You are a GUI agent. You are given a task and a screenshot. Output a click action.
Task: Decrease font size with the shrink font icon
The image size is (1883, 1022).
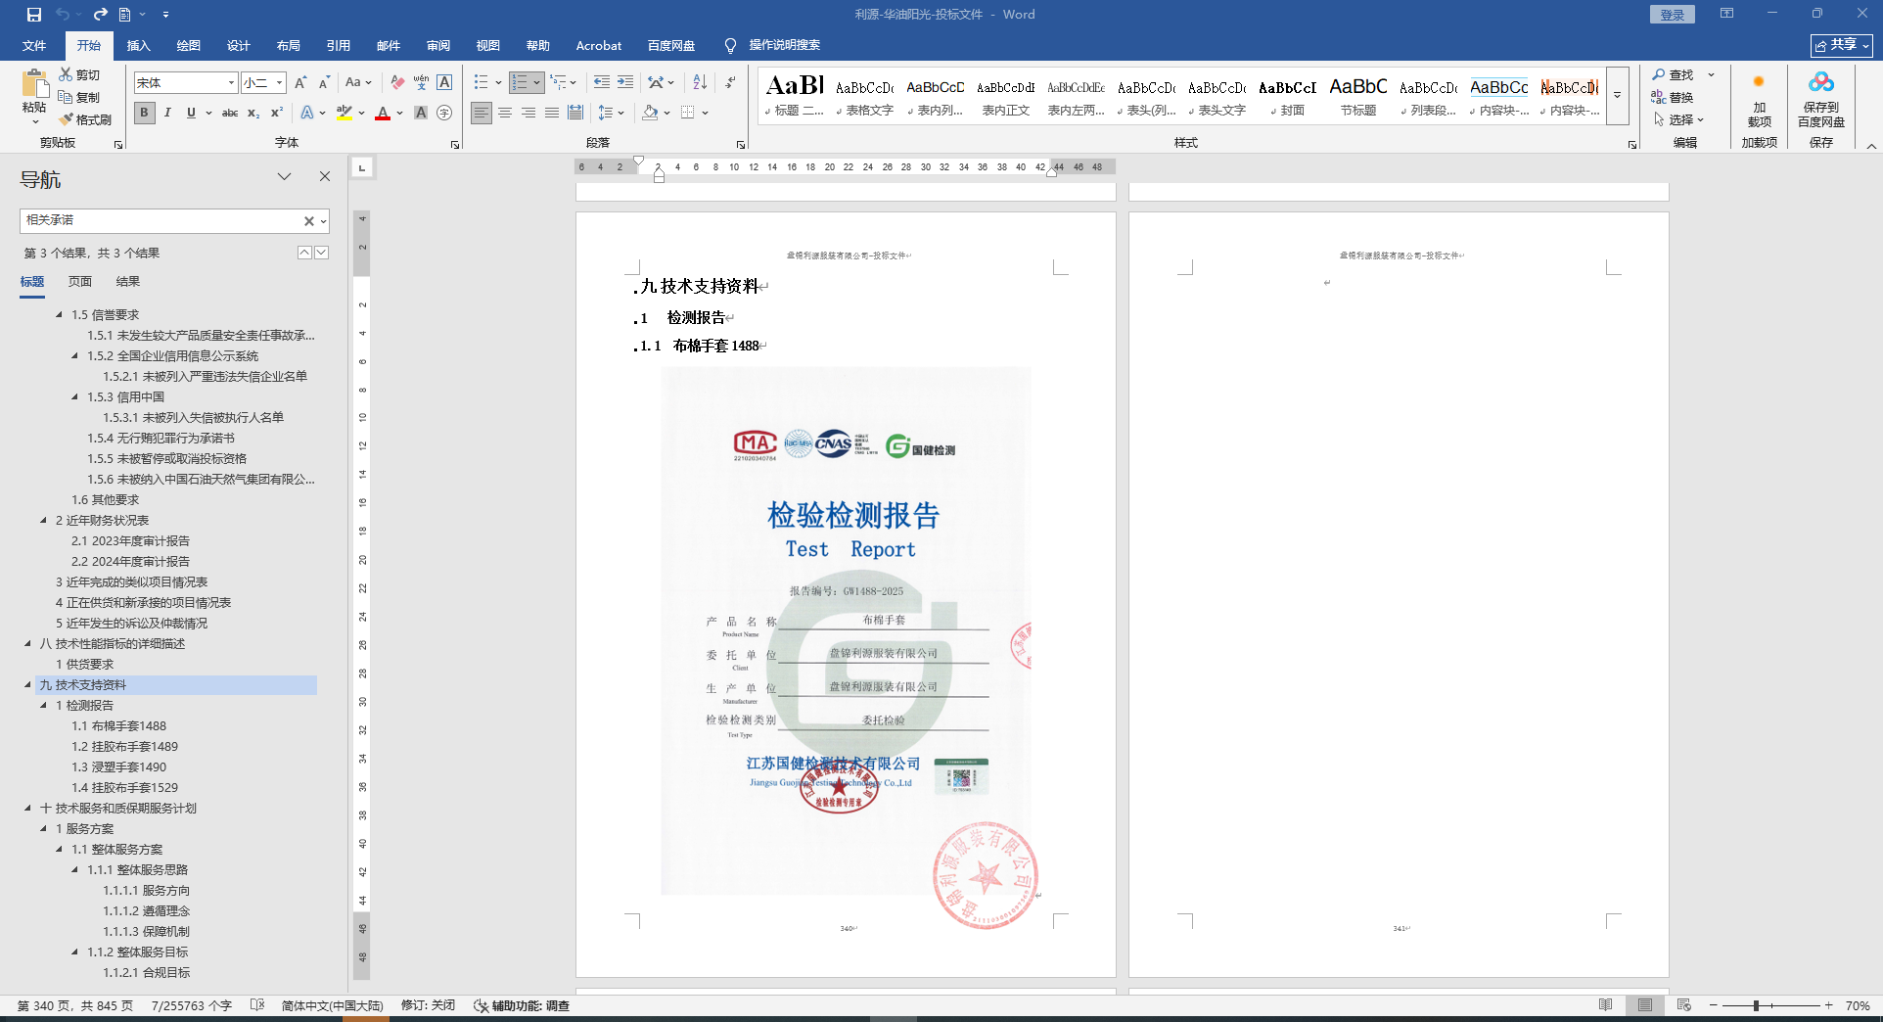pyautogui.click(x=324, y=82)
